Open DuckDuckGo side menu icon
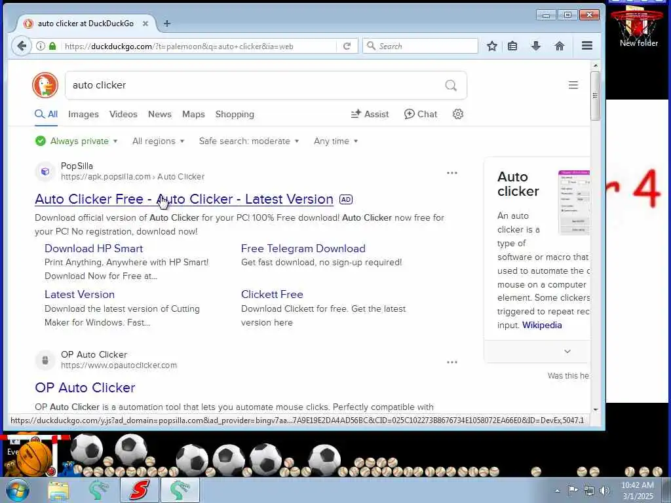Viewport: 671px width, 503px height. tap(573, 85)
